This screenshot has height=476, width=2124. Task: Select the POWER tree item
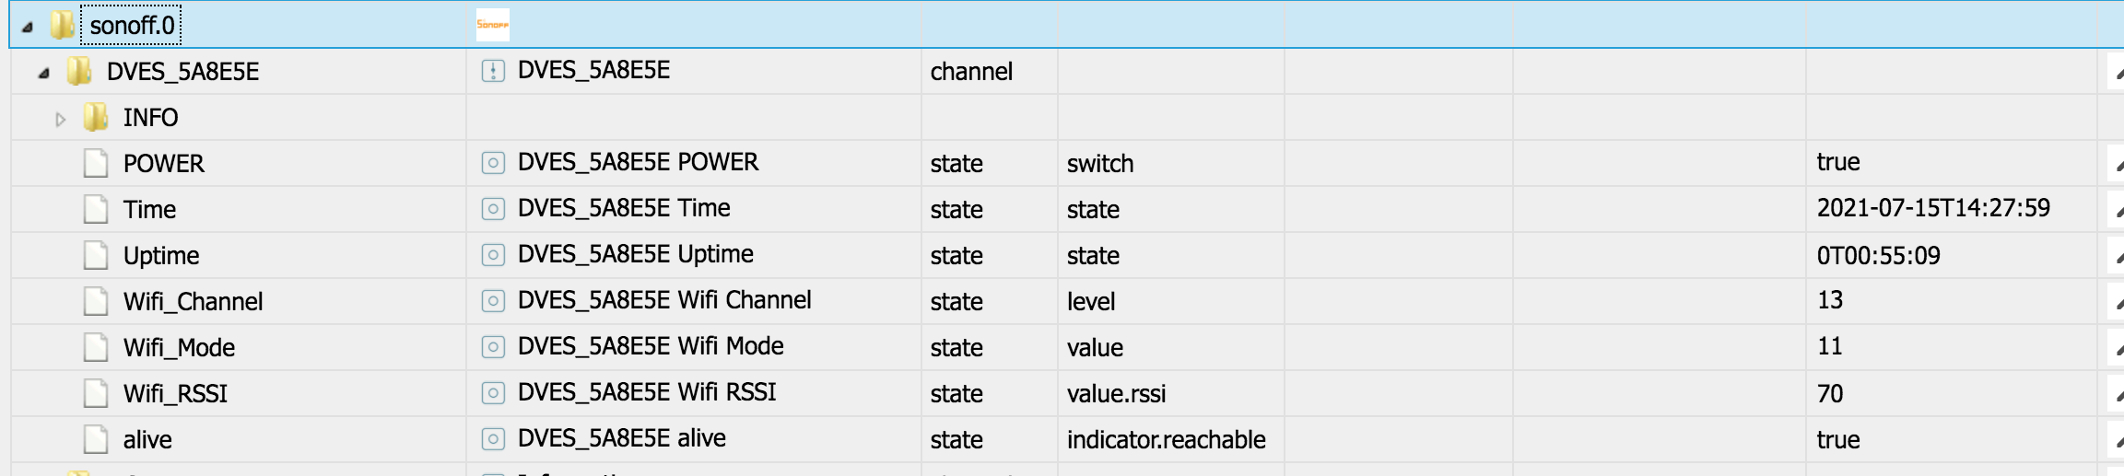163,164
